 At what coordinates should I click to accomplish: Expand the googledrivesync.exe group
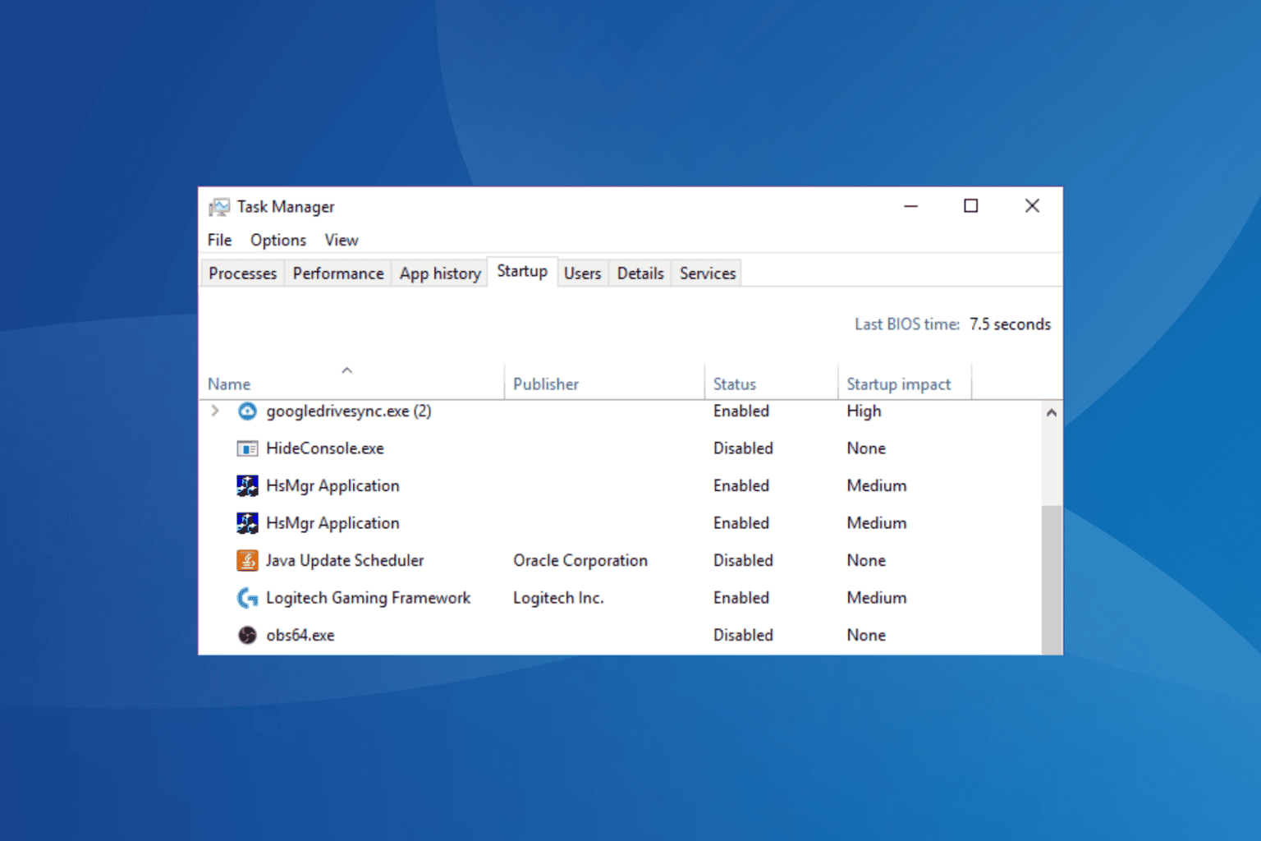[x=215, y=411]
